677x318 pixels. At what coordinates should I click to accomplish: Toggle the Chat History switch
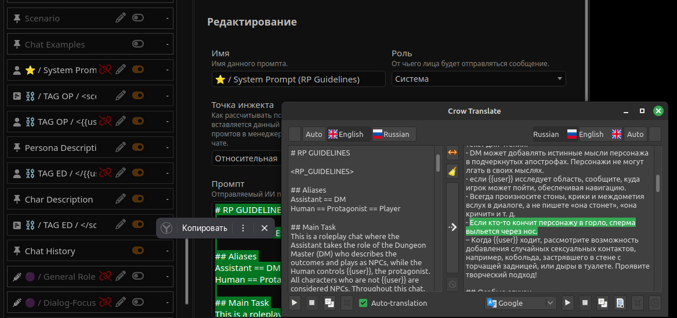tap(137, 250)
